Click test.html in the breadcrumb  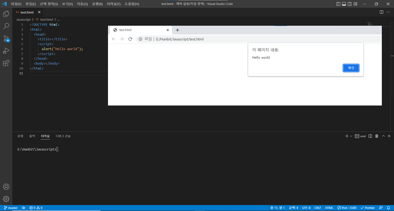click(x=47, y=20)
